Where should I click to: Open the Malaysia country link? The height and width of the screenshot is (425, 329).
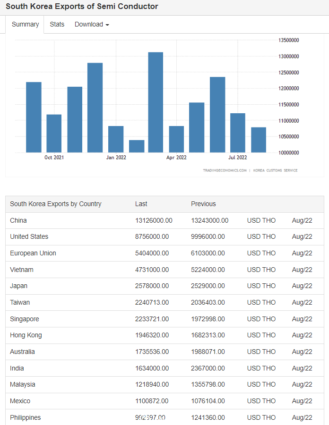point(22,385)
